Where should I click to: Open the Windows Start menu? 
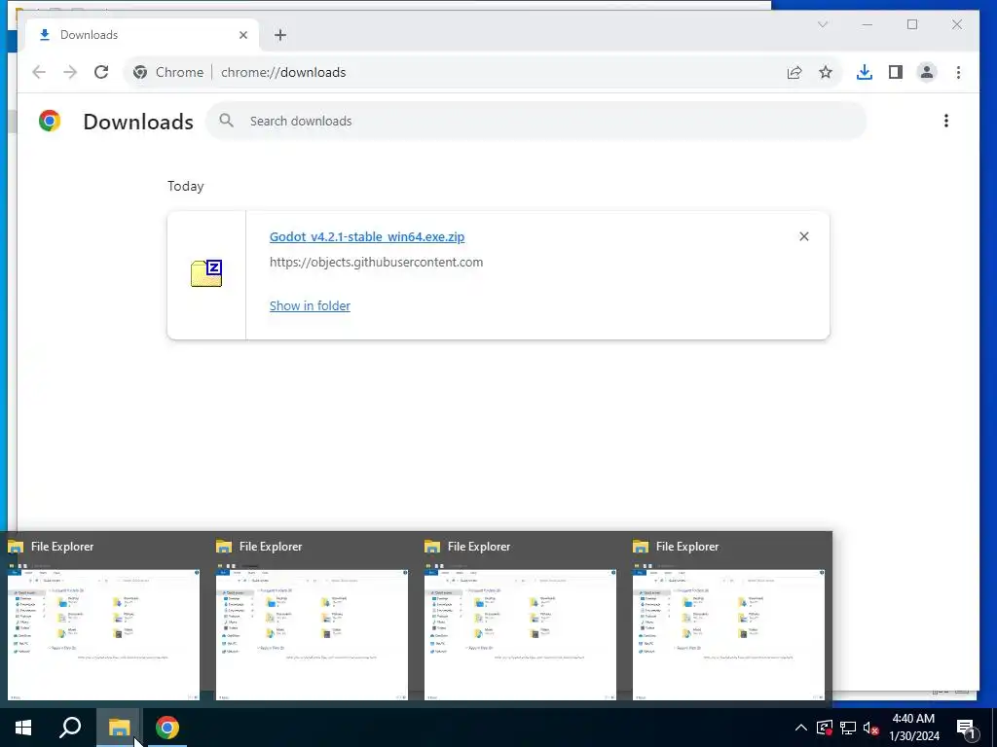pyautogui.click(x=23, y=728)
